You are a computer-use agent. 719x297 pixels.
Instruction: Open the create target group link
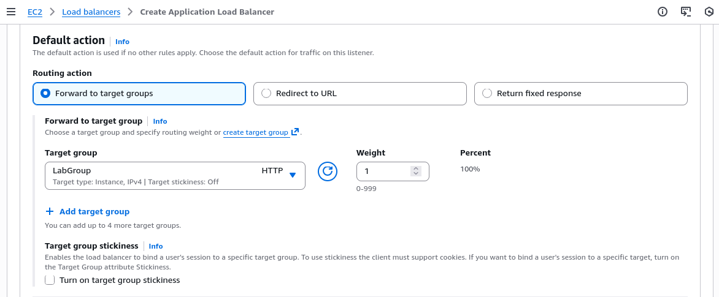[255, 132]
